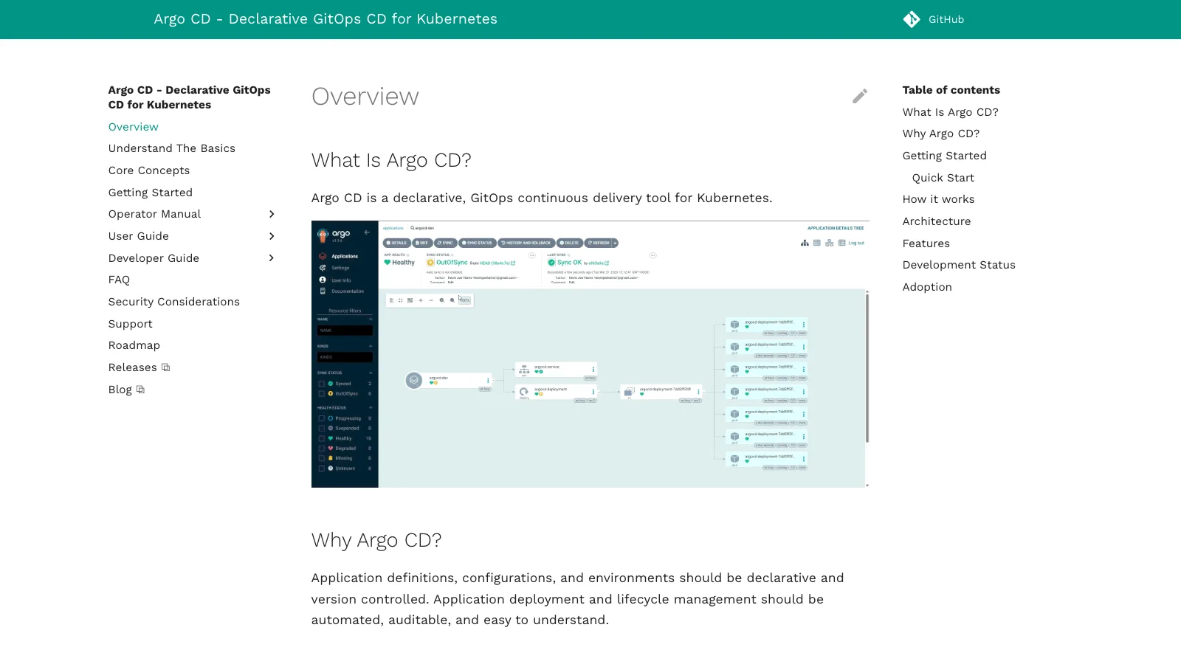Click the Argo CD site title in header

326,19
